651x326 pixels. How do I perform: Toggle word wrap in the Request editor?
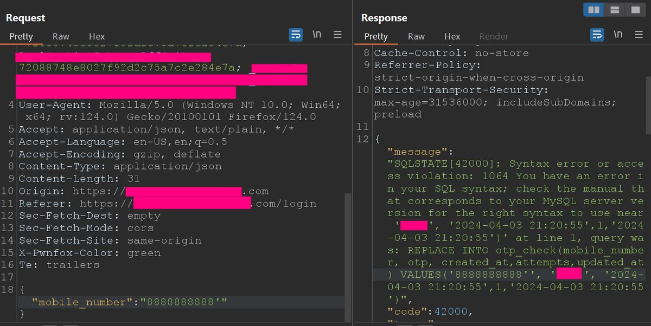[296, 34]
